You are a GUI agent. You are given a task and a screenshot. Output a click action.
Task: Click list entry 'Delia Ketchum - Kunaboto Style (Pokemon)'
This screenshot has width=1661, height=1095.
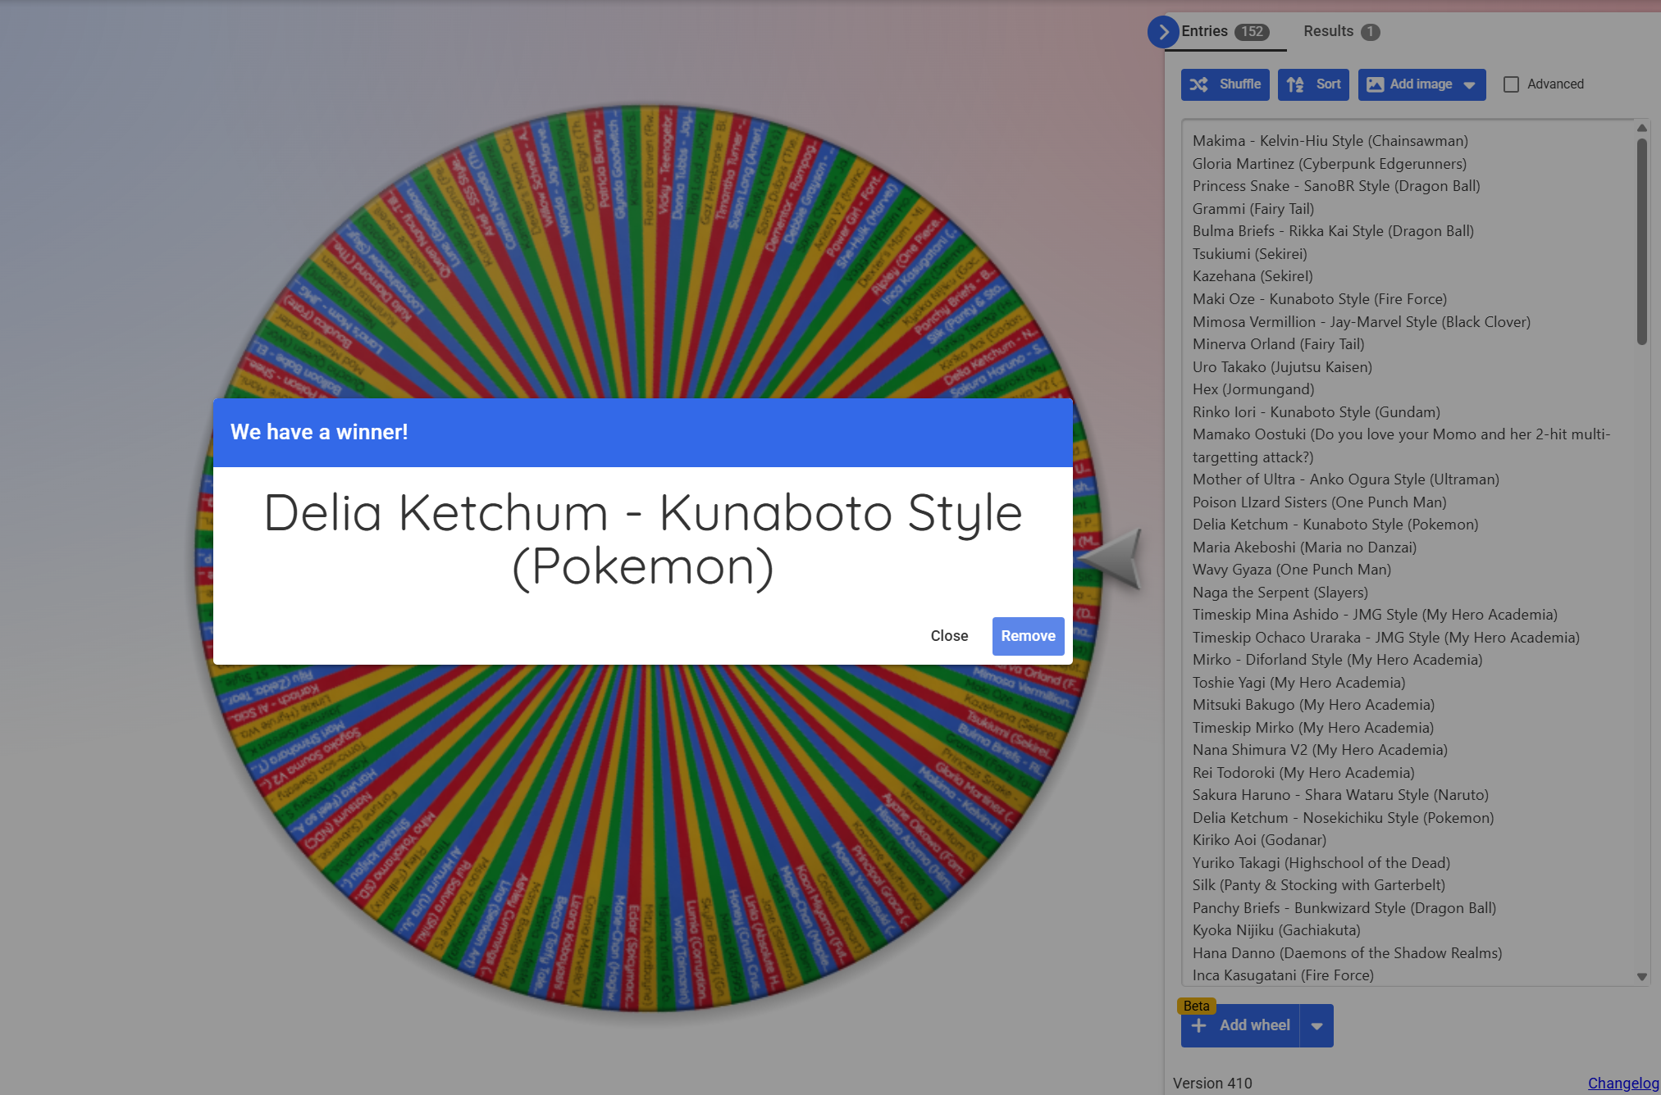tap(1335, 525)
